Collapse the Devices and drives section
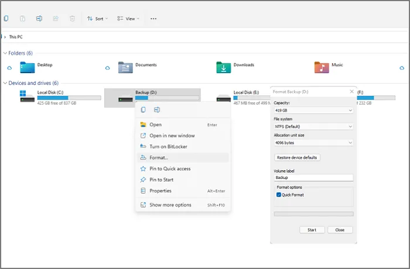Image resolution: width=410 pixels, height=269 pixels. click(5, 83)
